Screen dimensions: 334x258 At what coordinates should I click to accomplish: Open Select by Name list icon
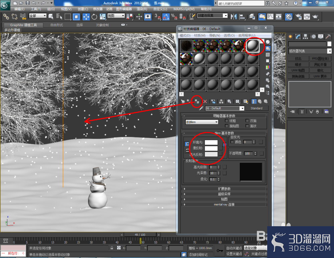(x=59, y=16)
